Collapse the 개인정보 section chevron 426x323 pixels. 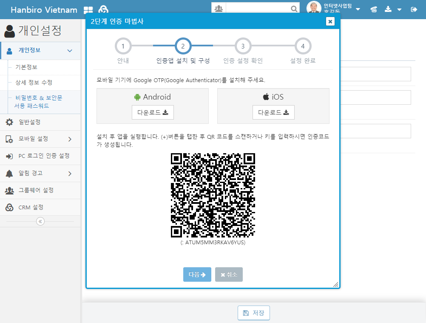pyautogui.click(x=70, y=51)
